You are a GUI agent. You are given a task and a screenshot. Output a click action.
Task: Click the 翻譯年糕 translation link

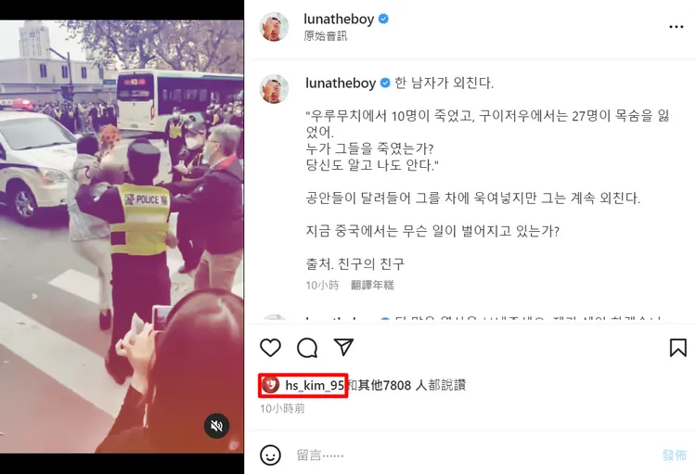point(372,285)
